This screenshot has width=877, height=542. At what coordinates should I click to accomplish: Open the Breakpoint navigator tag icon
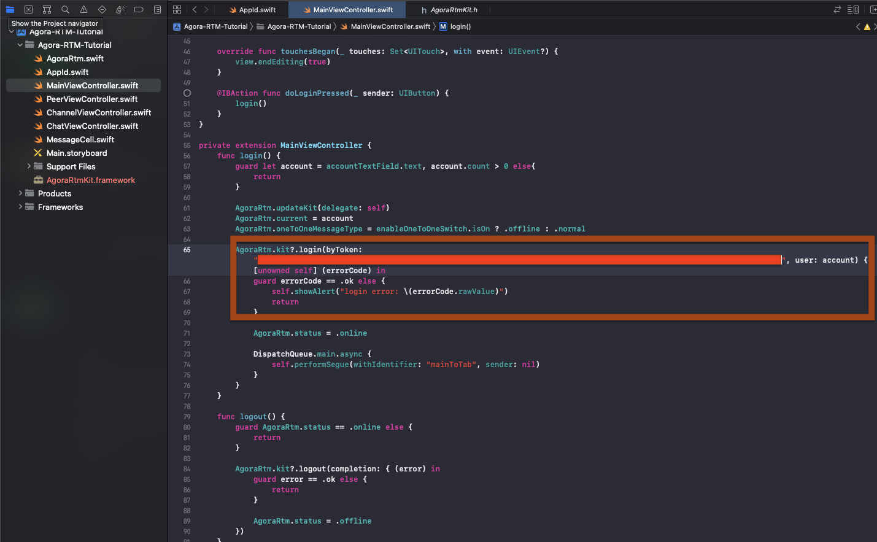click(139, 9)
